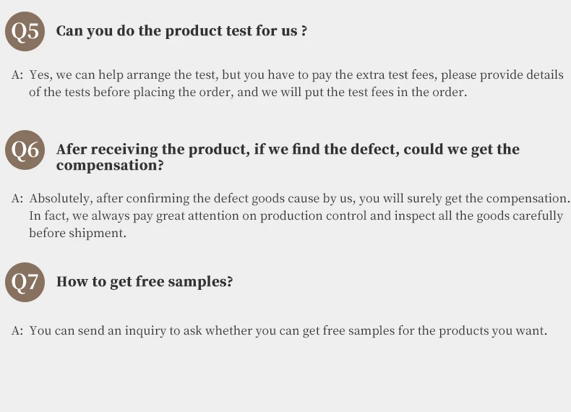Screen dimensions: 571x412
Task: Click the 'A:' label under the Q5 question
Action: 17,75
